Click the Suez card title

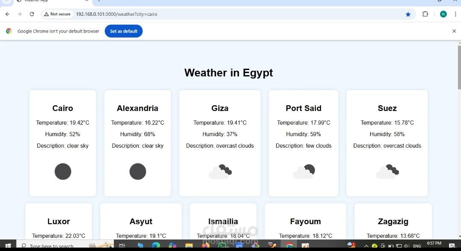tap(387, 108)
